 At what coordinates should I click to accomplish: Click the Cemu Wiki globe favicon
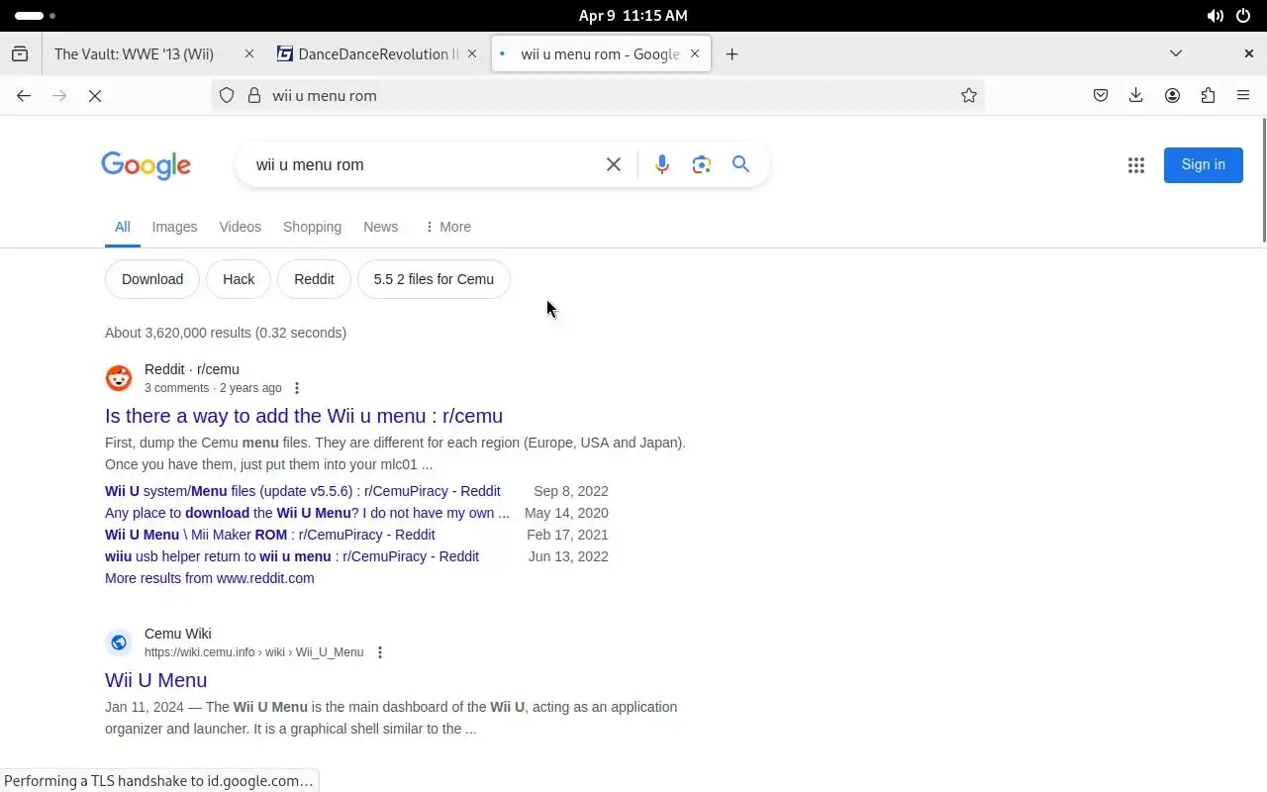tap(119, 643)
